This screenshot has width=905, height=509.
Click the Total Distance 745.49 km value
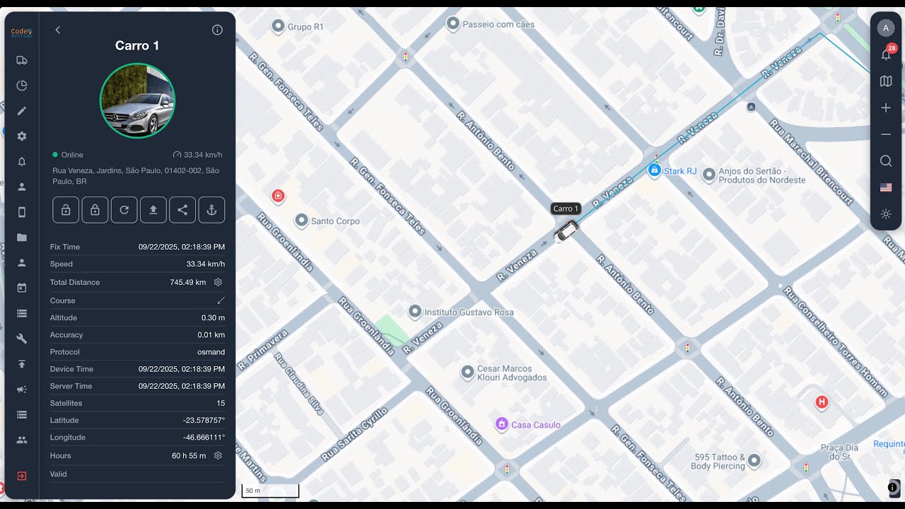[188, 282]
